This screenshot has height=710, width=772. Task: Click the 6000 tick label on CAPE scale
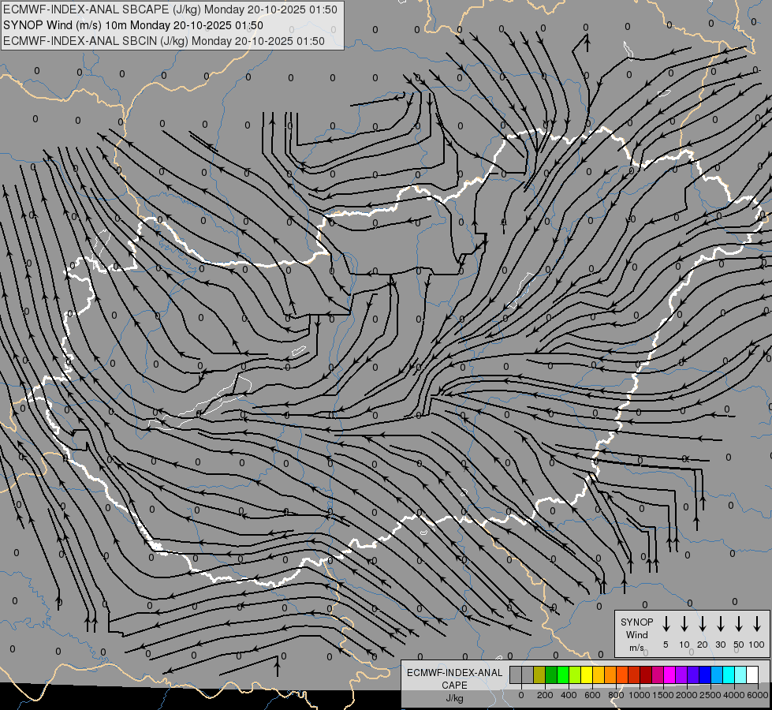click(x=758, y=695)
